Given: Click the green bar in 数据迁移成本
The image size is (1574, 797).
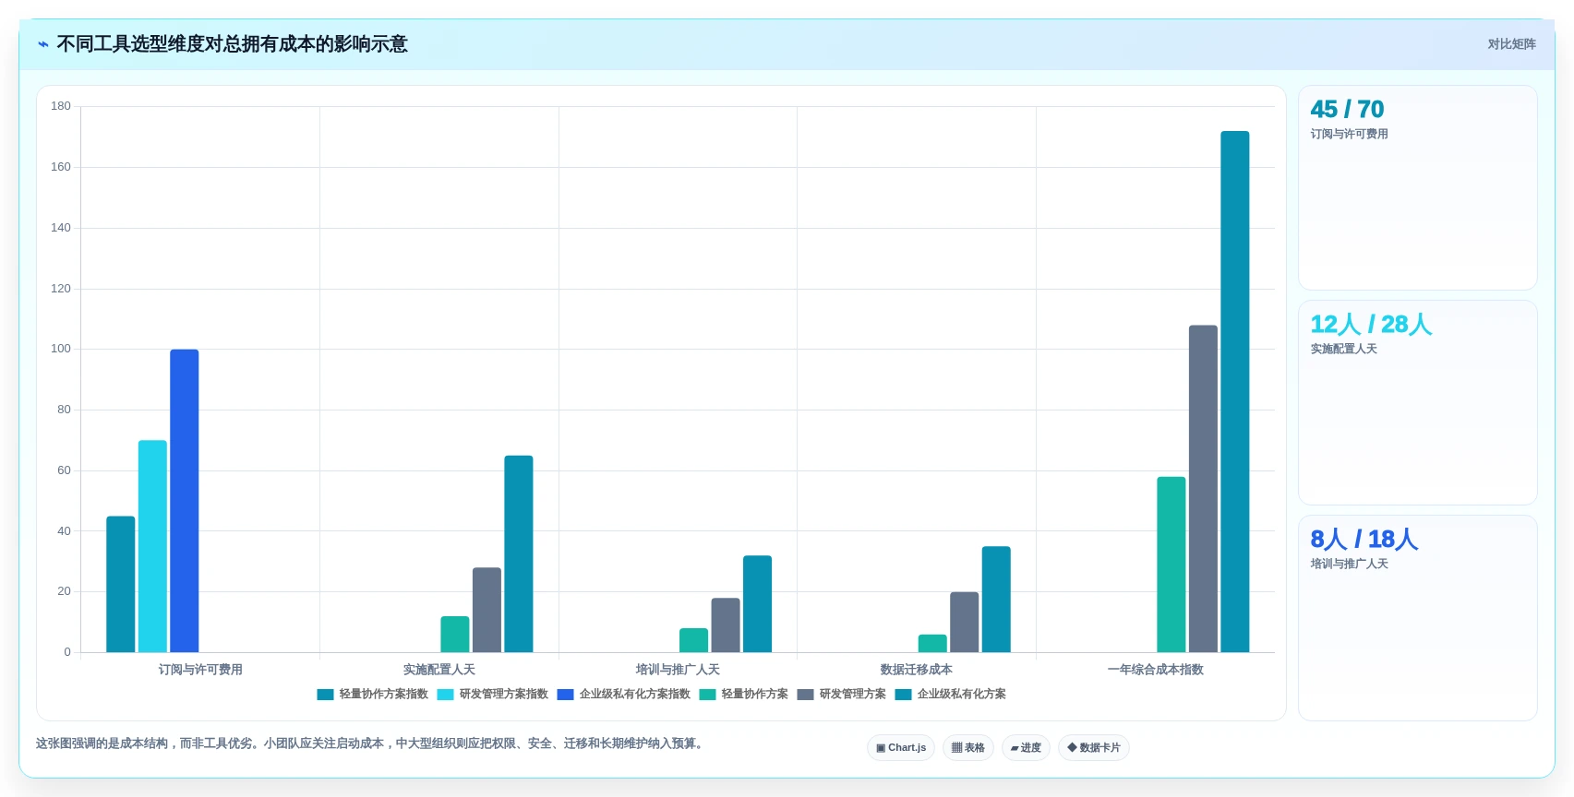Looking at the screenshot, I should coord(932,644).
